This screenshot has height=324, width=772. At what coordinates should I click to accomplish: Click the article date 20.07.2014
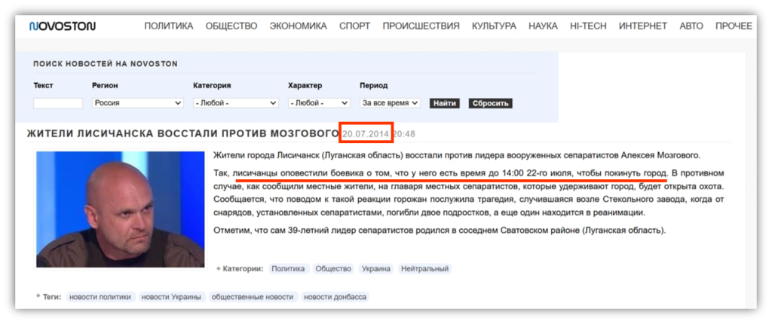[366, 134]
